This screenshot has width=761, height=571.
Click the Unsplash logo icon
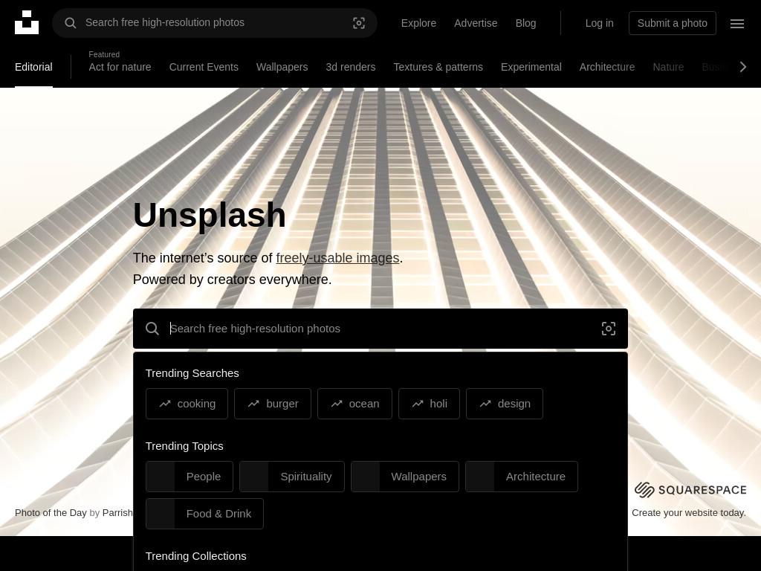tap(27, 22)
